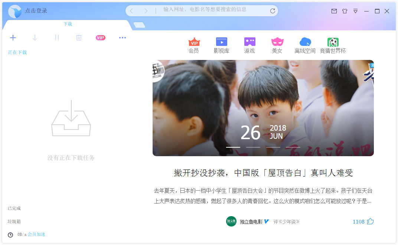Open a new tab with the small tab button
Viewport: 398px width, 245px height.
[139, 25]
